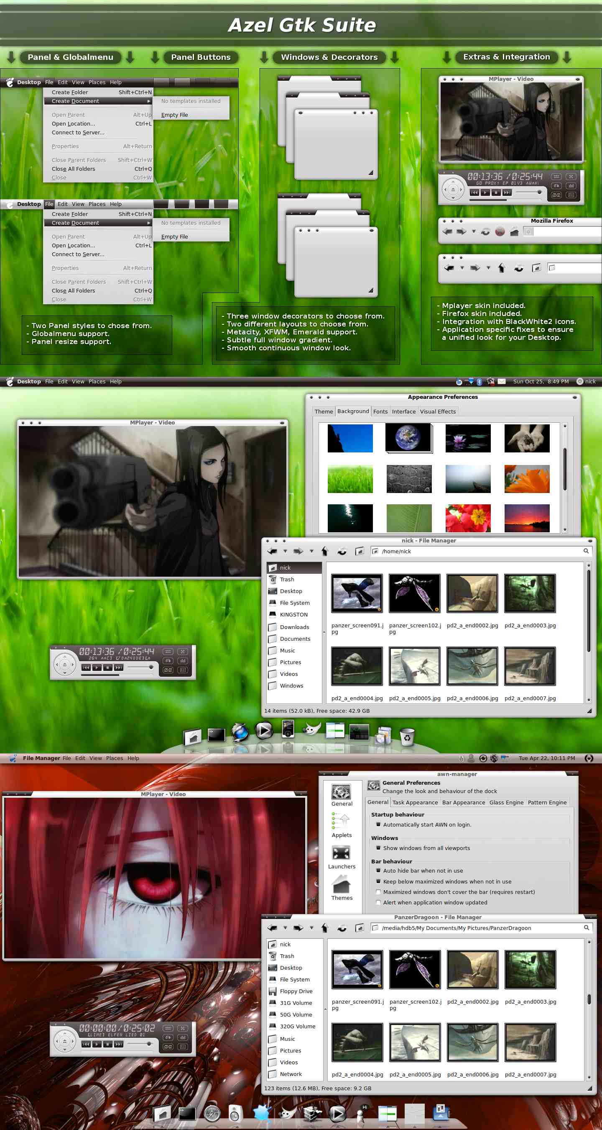
Task: Collapse sidebar handle in nick File Manager
Action: coord(324,632)
